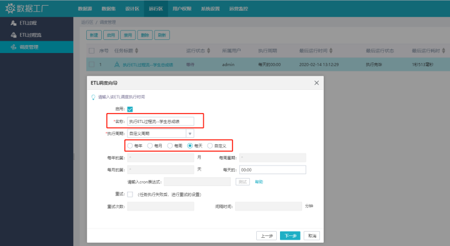Select ETL过程 in the sidebar

[x=36, y=23]
